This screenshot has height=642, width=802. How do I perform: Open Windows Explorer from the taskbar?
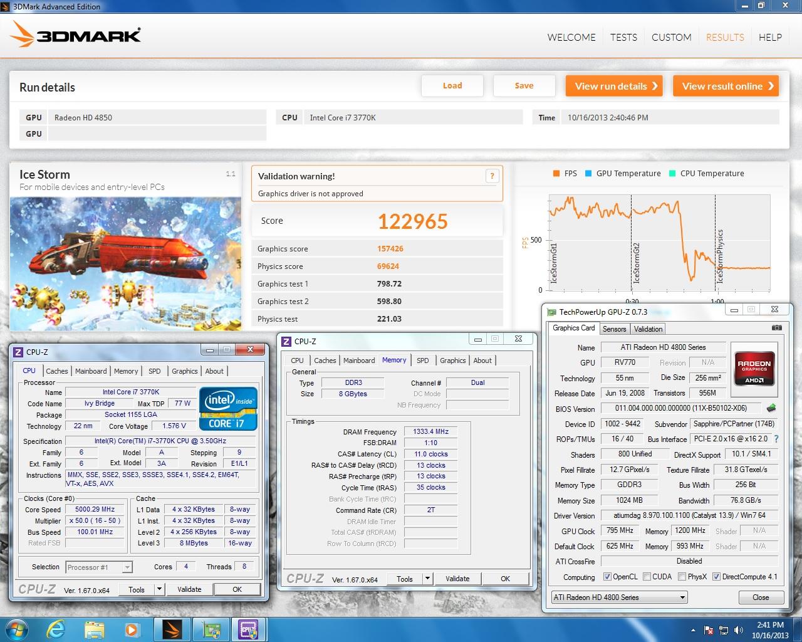tap(94, 629)
